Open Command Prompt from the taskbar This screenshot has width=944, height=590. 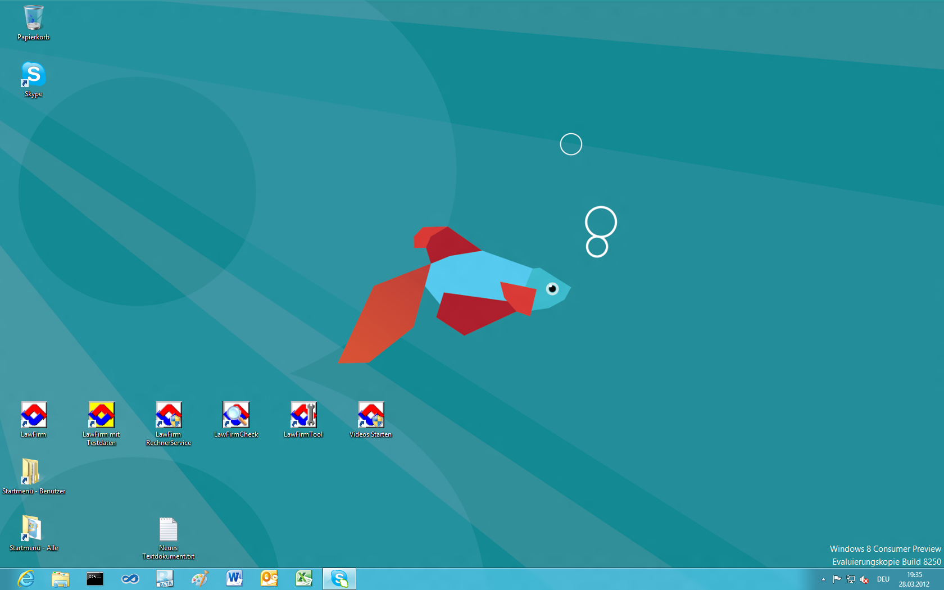point(95,579)
